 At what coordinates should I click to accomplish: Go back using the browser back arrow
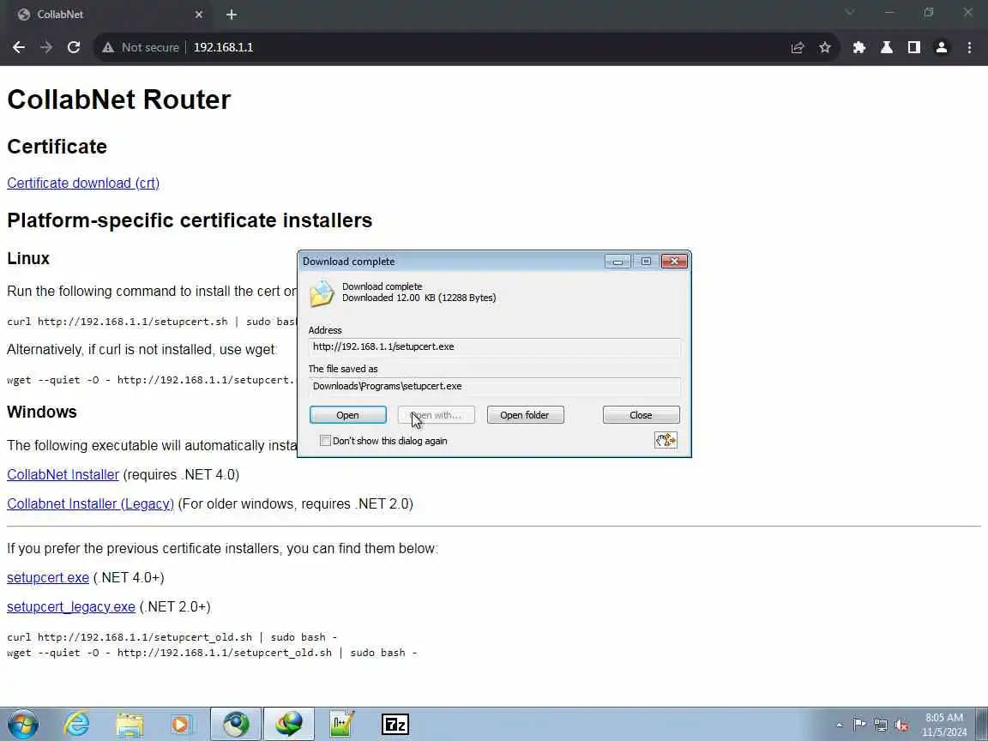pos(19,47)
